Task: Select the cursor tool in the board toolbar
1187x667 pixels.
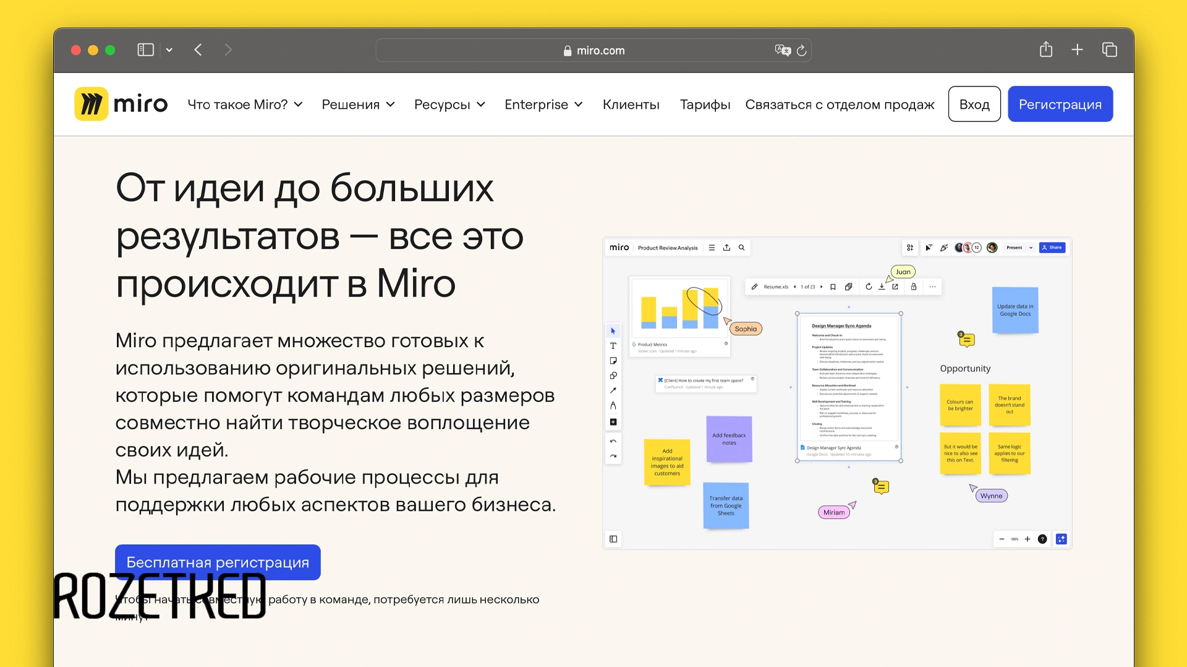Action: click(613, 331)
